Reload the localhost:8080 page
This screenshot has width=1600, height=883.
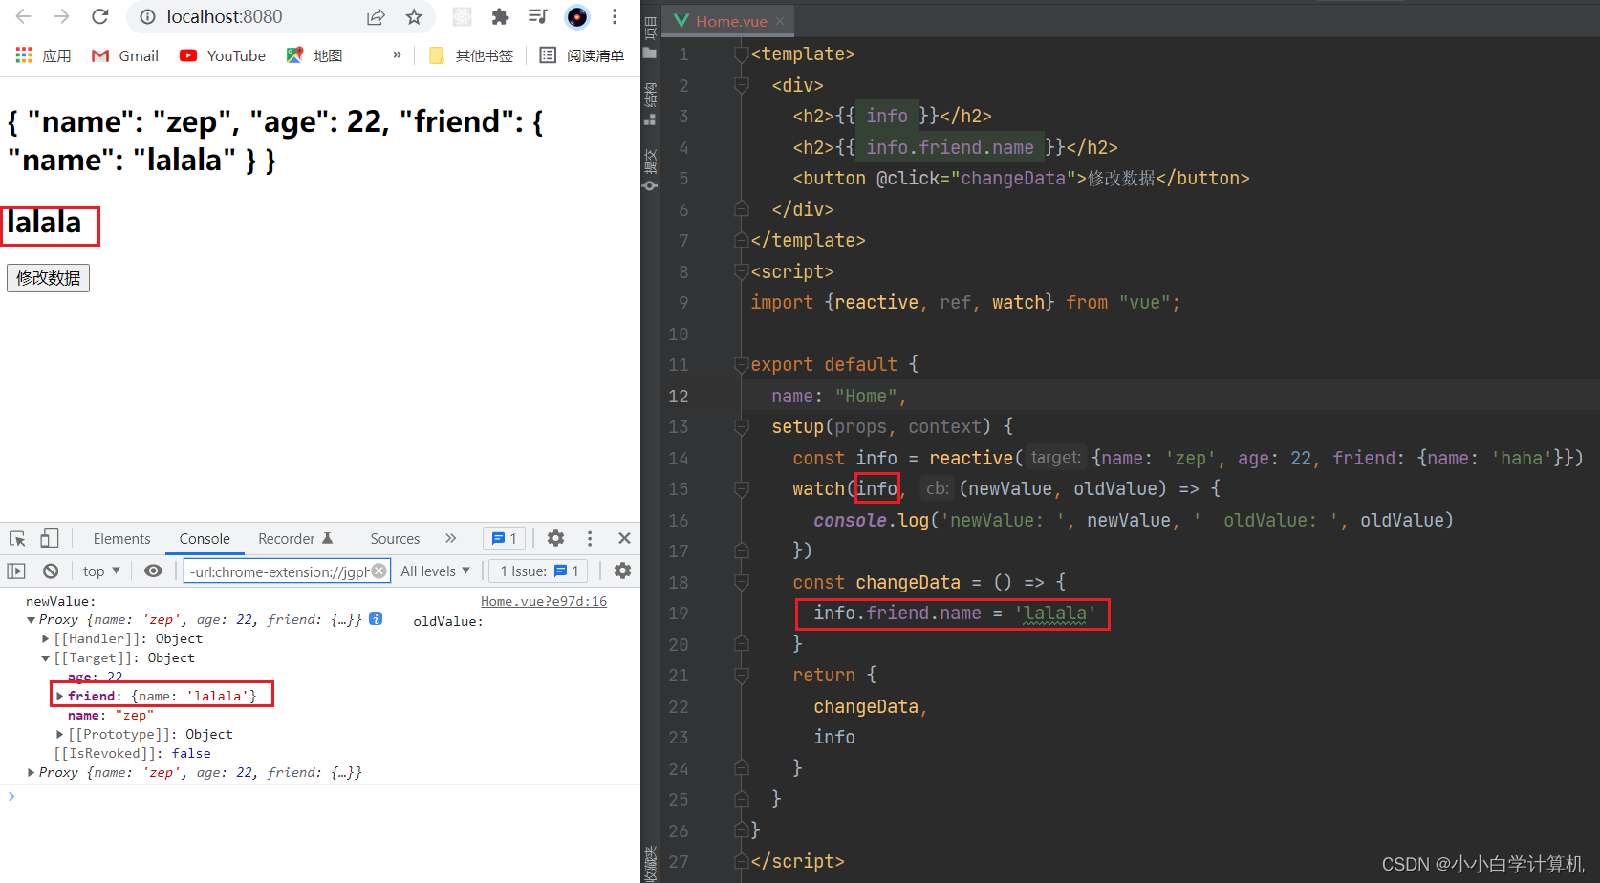click(99, 16)
